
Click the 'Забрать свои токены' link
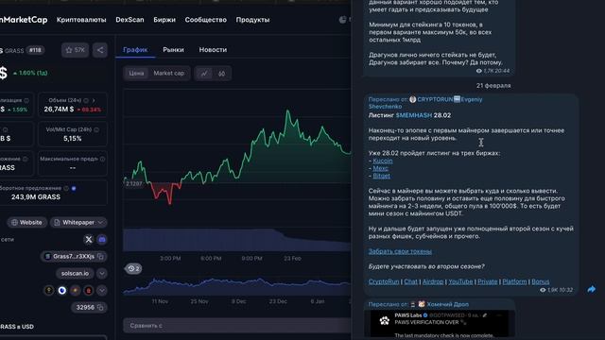pyautogui.click(x=400, y=251)
